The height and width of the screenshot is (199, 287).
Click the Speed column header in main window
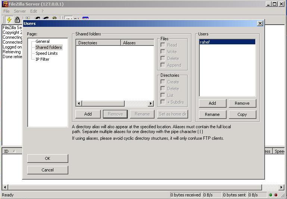[279, 151]
